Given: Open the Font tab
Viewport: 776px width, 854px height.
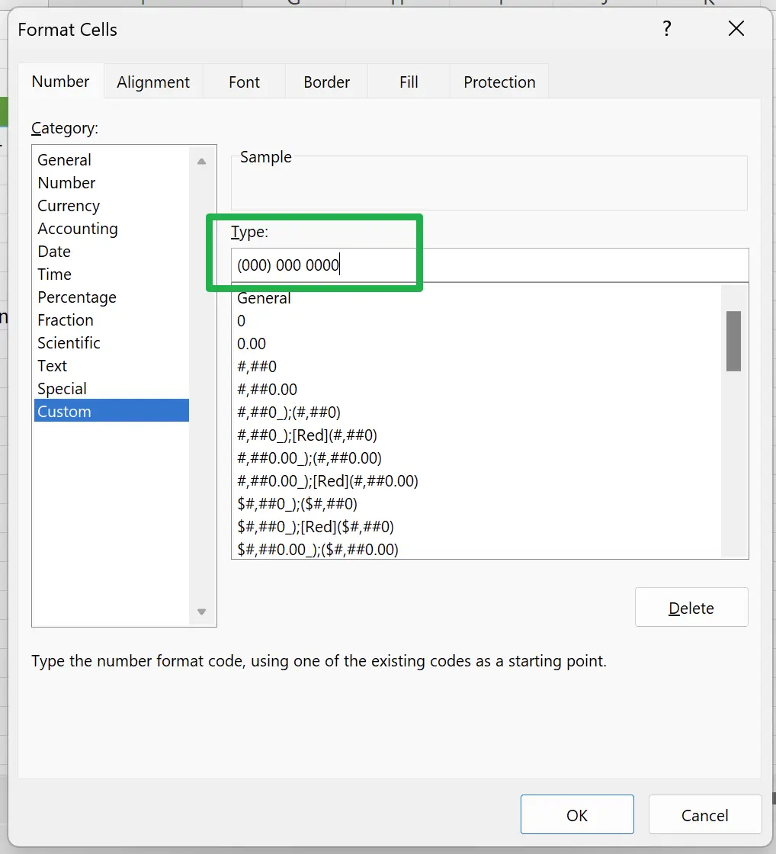Looking at the screenshot, I should [x=244, y=82].
